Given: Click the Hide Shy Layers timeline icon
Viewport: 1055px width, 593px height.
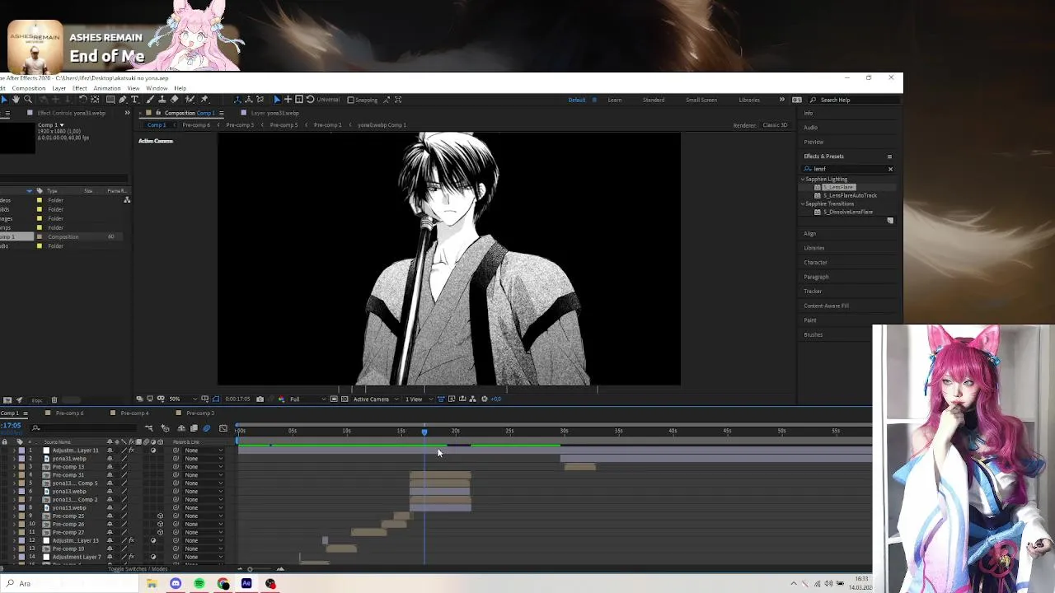Looking at the screenshot, I should point(181,428).
